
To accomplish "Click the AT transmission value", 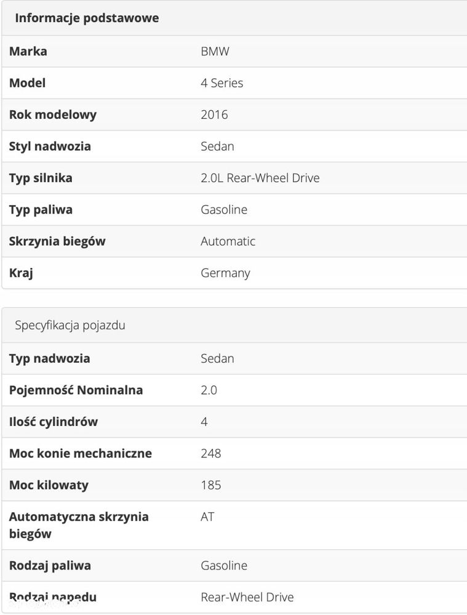I will (207, 517).
